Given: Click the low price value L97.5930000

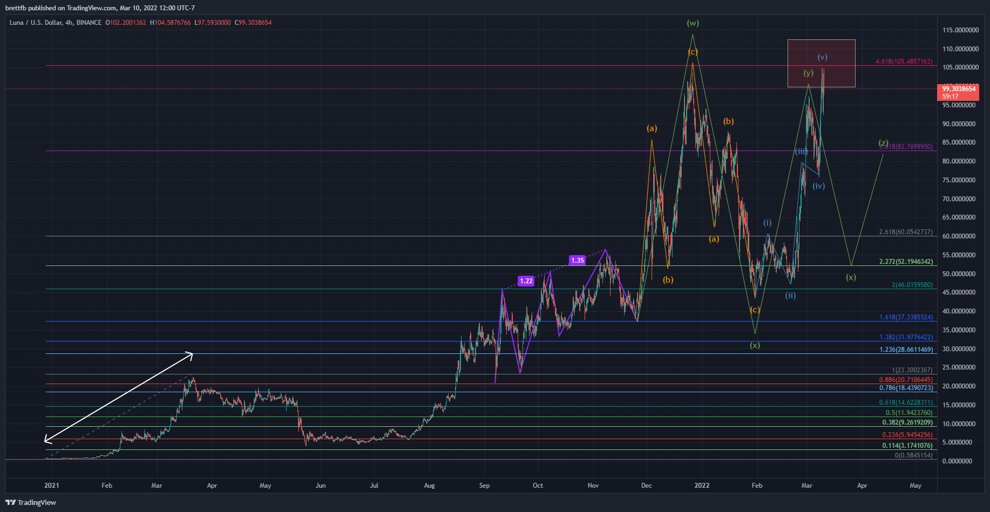Looking at the screenshot, I should click(x=213, y=23).
